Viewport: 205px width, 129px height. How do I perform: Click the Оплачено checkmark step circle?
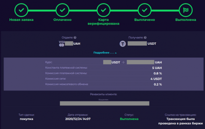(x=62, y=10)
